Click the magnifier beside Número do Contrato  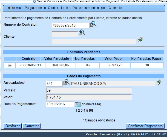(94, 25)
